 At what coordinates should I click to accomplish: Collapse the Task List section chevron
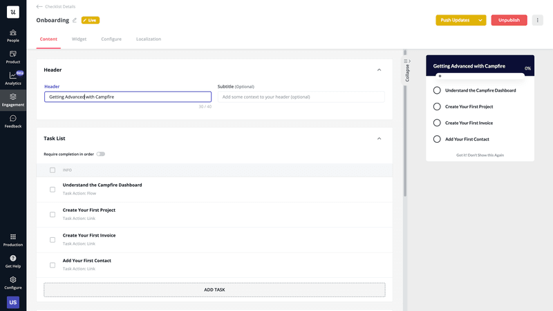379,139
